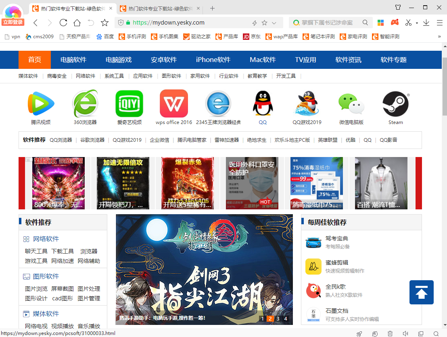Viewport: 447px width, 337px height.
Task: Click the search input field
Action: pyautogui.click(x=328, y=23)
